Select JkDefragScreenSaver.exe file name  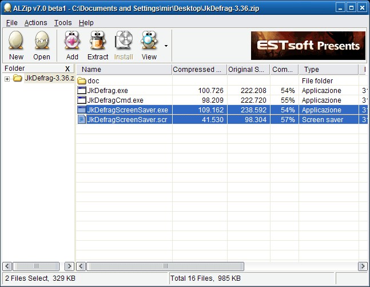pos(128,110)
